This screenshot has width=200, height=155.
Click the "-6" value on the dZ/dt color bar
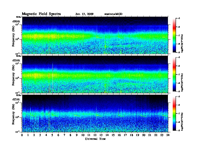tap(179, 105)
